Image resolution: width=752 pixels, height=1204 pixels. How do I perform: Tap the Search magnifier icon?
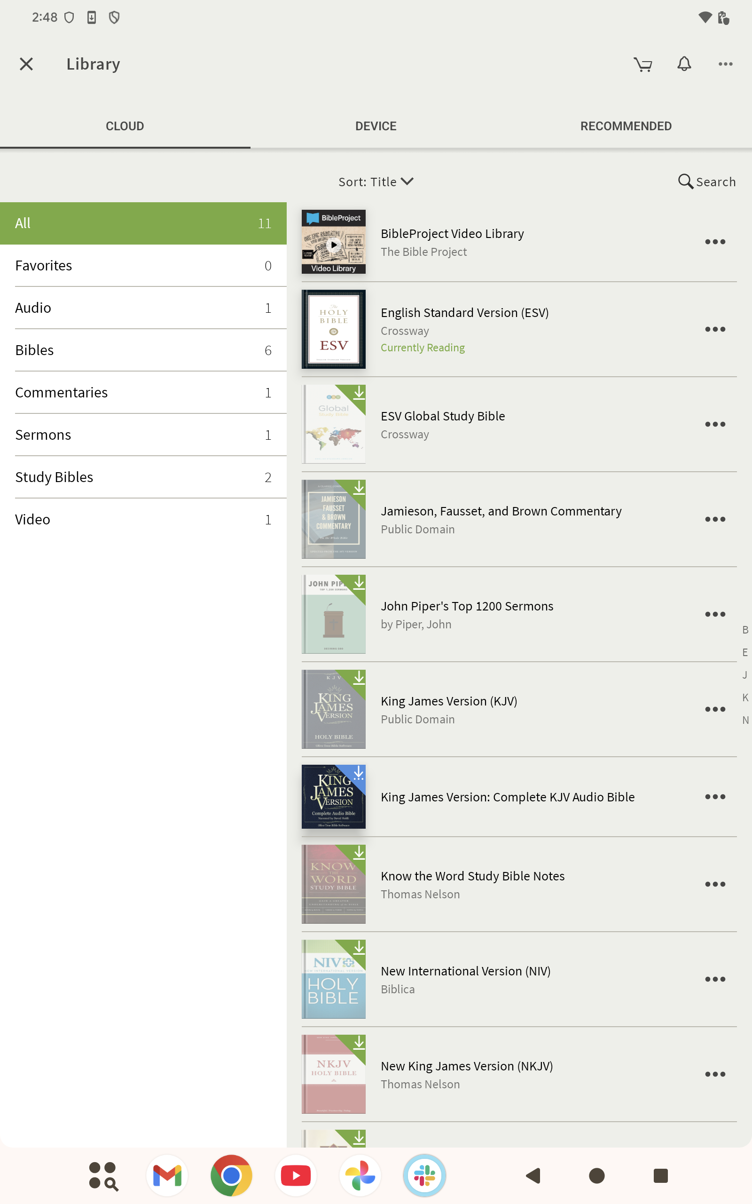(x=685, y=182)
